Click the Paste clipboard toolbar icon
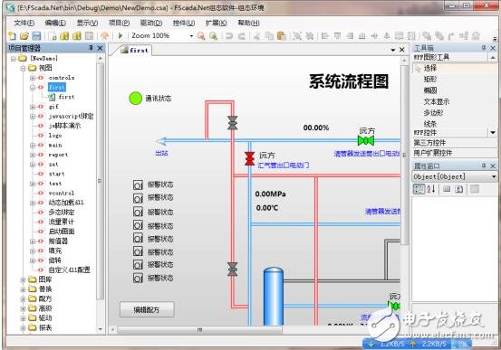The image size is (501, 350). point(282,36)
